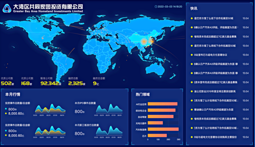Click the first cyan legend square under 投资事件总数量/总金额
255x147 pixels.
tap(6, 109)
